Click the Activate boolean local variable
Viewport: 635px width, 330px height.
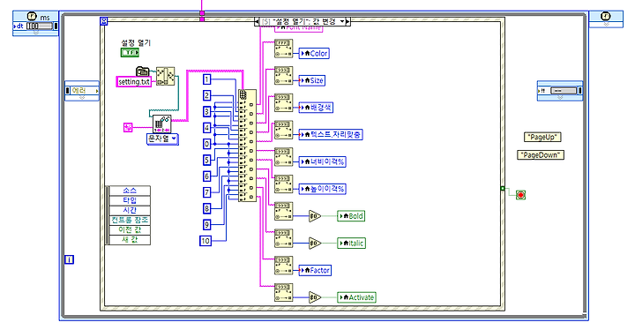[357, 297]
